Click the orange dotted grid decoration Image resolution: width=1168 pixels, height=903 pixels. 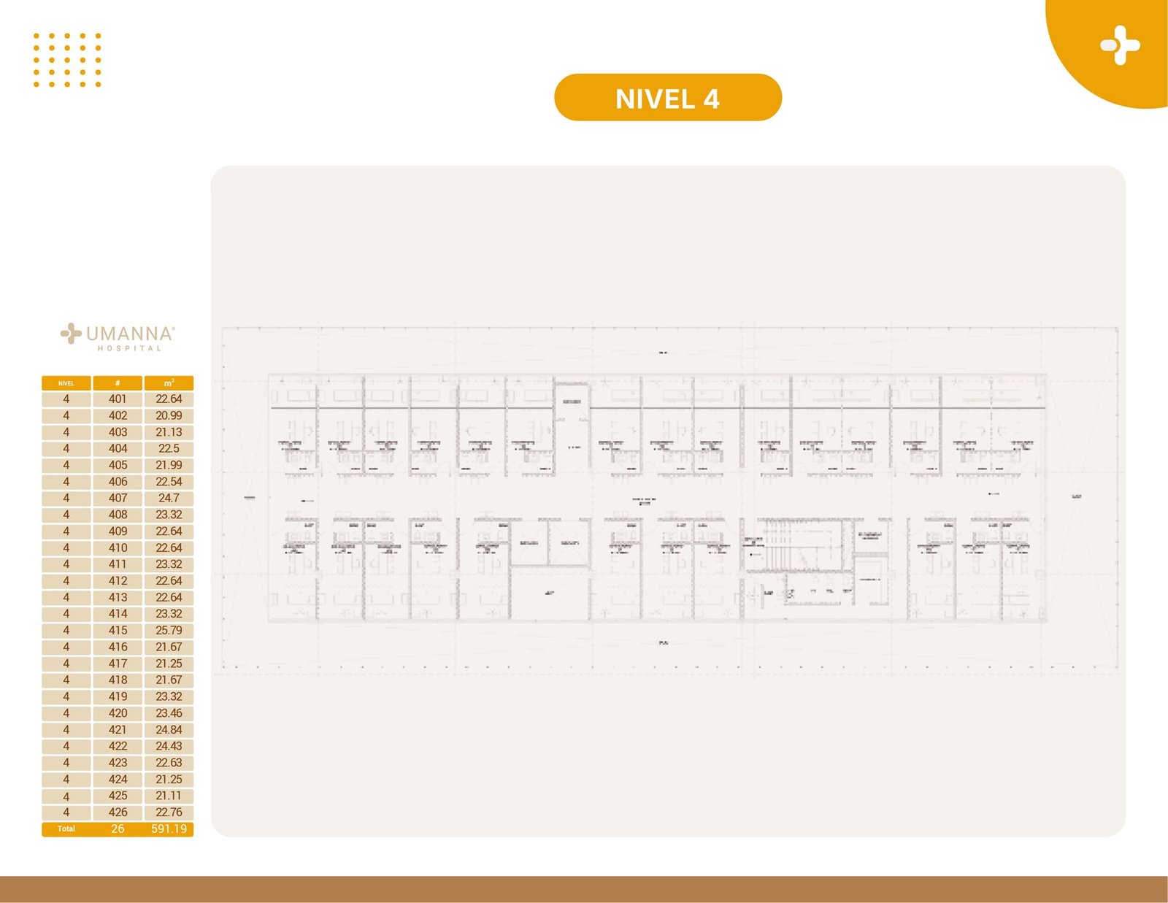point(67,60)
